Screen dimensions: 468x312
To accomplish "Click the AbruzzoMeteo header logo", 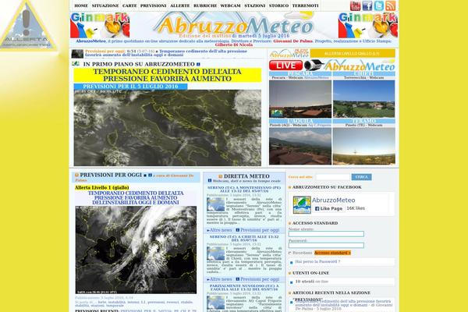I will tap(234, 24).
